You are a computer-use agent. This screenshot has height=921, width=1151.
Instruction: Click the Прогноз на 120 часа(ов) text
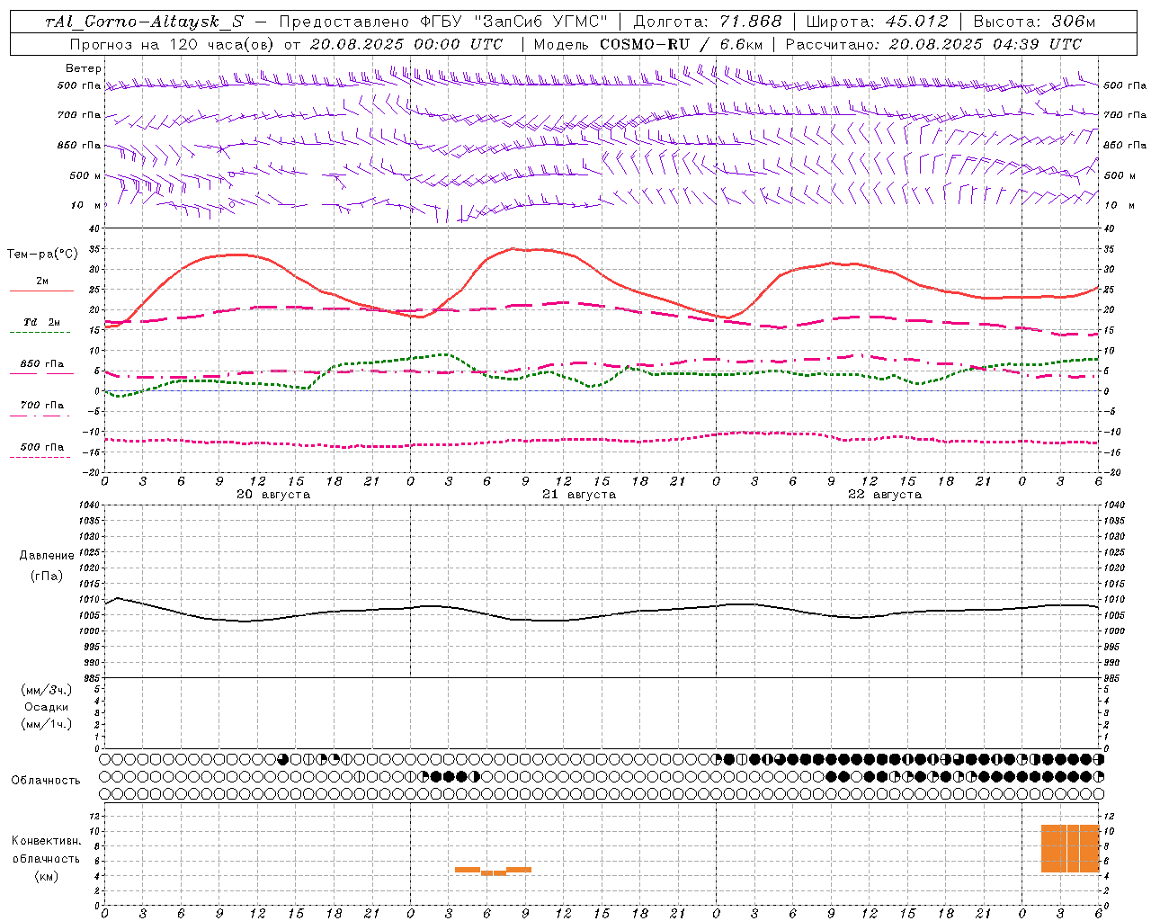pyautogui.click(x=173, y=44)
